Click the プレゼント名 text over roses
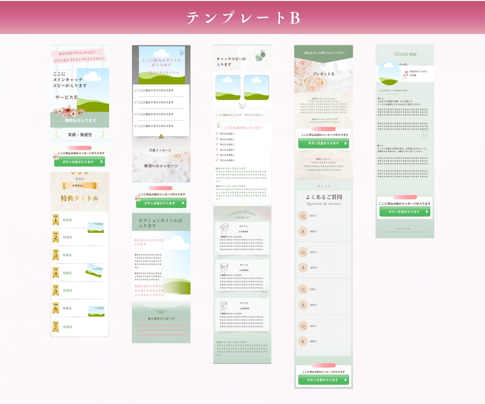Viewport: 485px width, 404px height. [323, 74]
